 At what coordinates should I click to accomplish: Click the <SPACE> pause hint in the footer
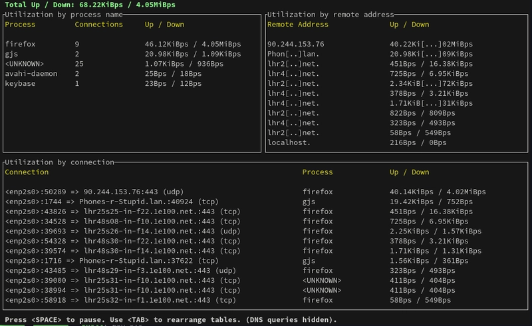pos(46,320)
